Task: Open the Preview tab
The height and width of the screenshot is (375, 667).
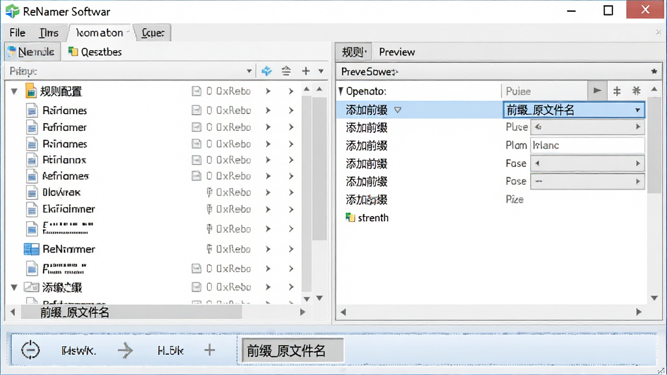Action: pyautogui.click(x=397, y=52)
